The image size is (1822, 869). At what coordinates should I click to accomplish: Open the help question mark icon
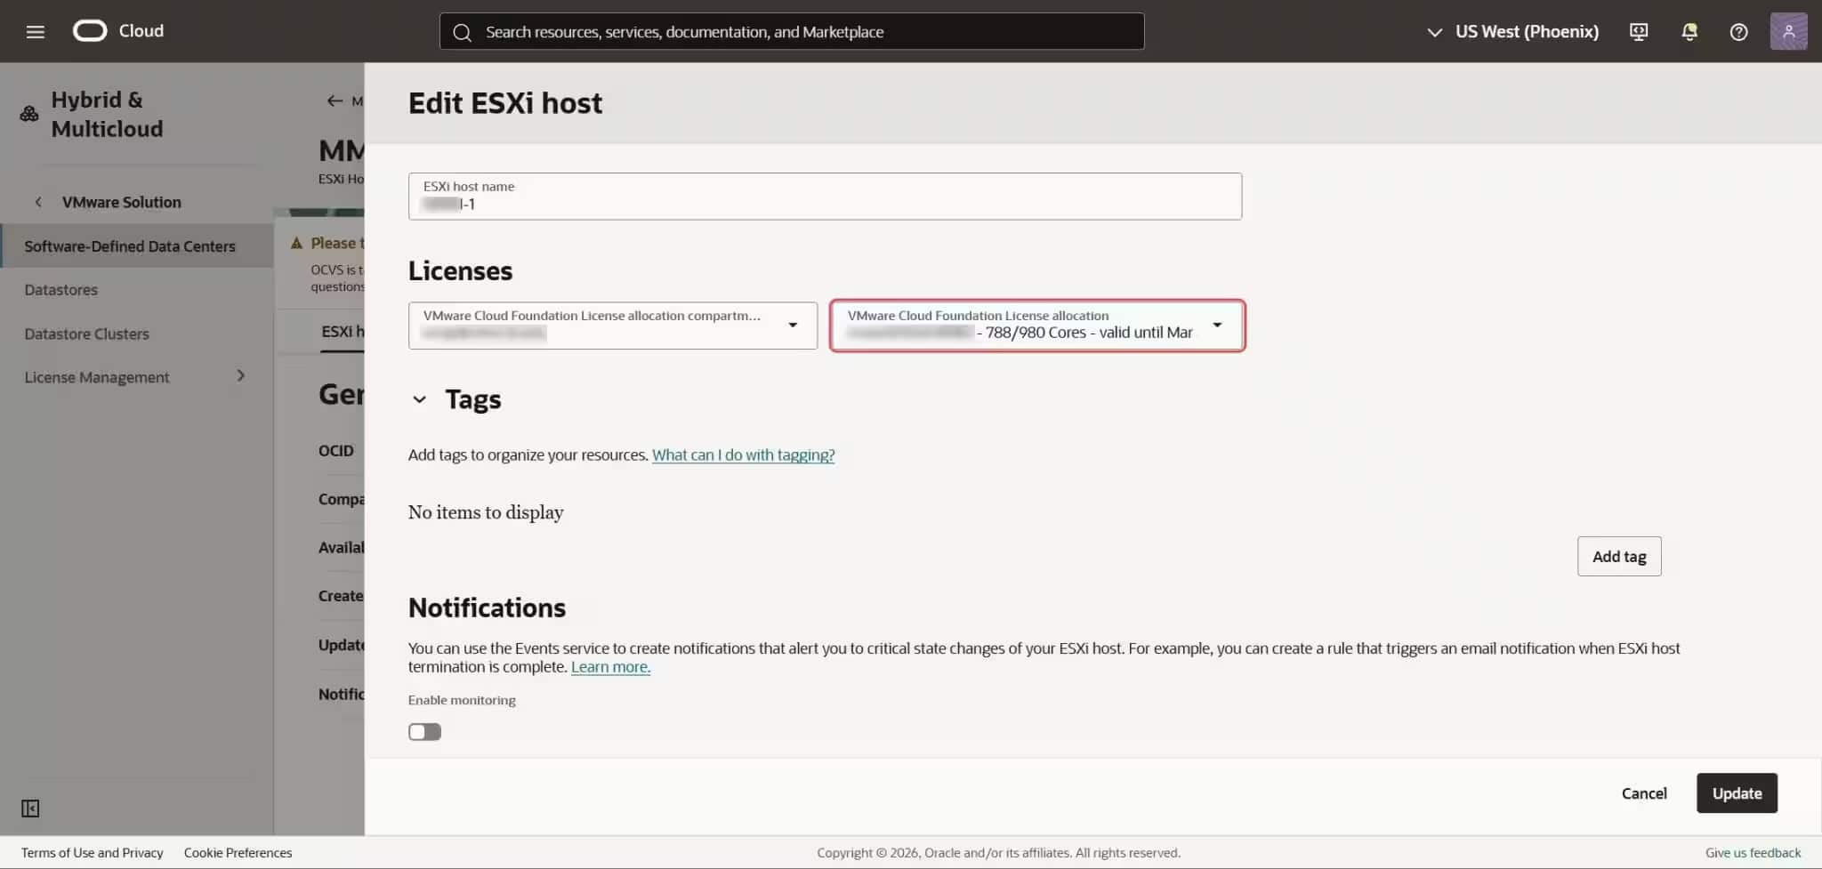tap(1738, 31)
